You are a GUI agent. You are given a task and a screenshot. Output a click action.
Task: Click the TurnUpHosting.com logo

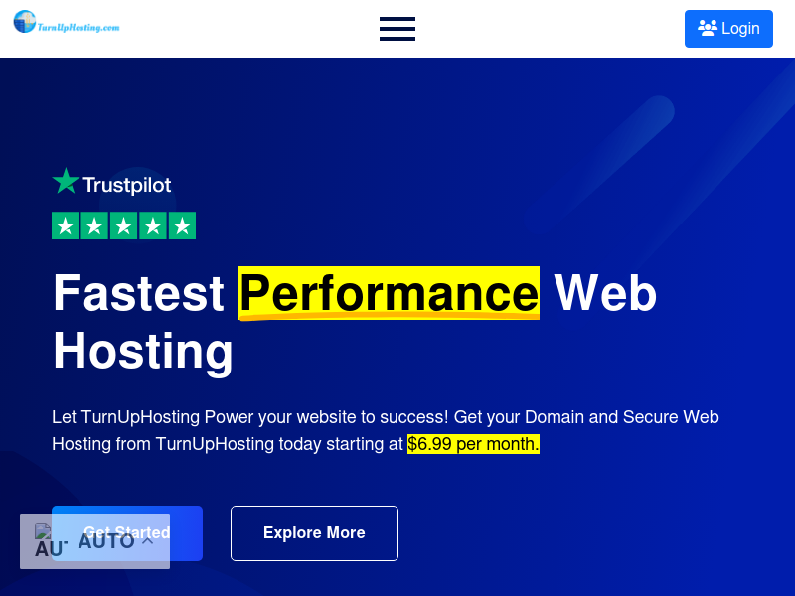coord(67,22)
